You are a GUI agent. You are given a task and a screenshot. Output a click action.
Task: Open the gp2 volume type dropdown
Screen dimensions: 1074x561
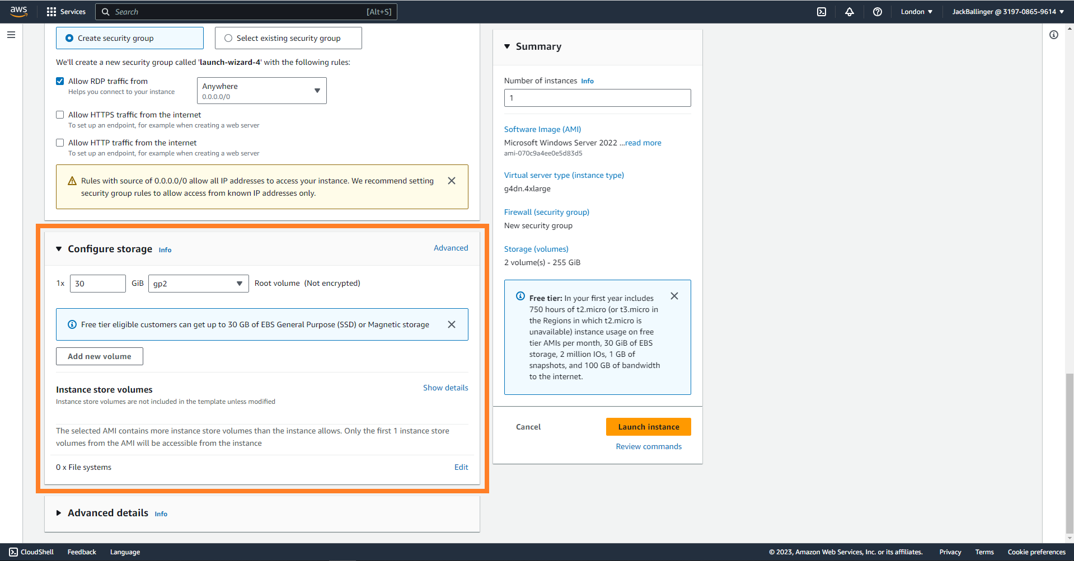point(198,284)
